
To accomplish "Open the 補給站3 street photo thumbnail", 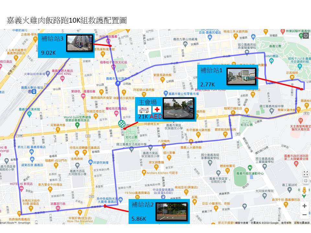I will [80, 43].
